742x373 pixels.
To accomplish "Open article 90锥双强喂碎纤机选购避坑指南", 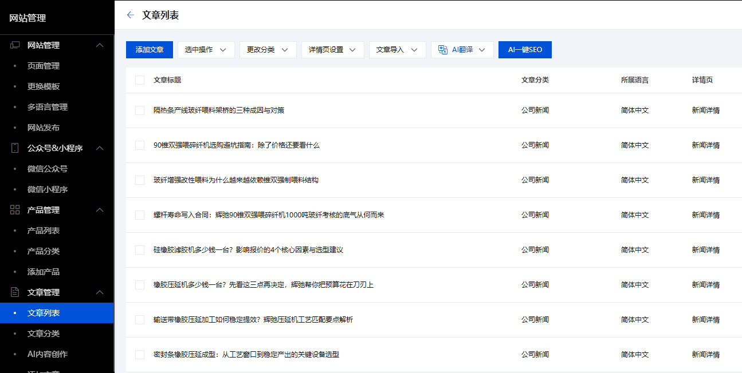I will (x=237, y=145).
